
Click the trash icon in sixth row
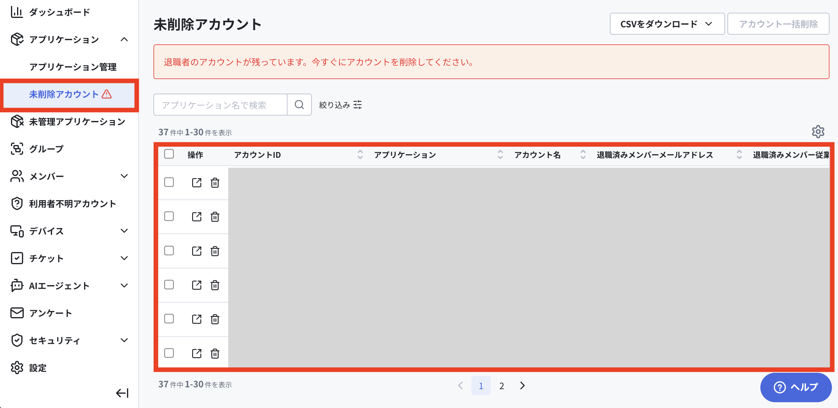click(215, 353)
